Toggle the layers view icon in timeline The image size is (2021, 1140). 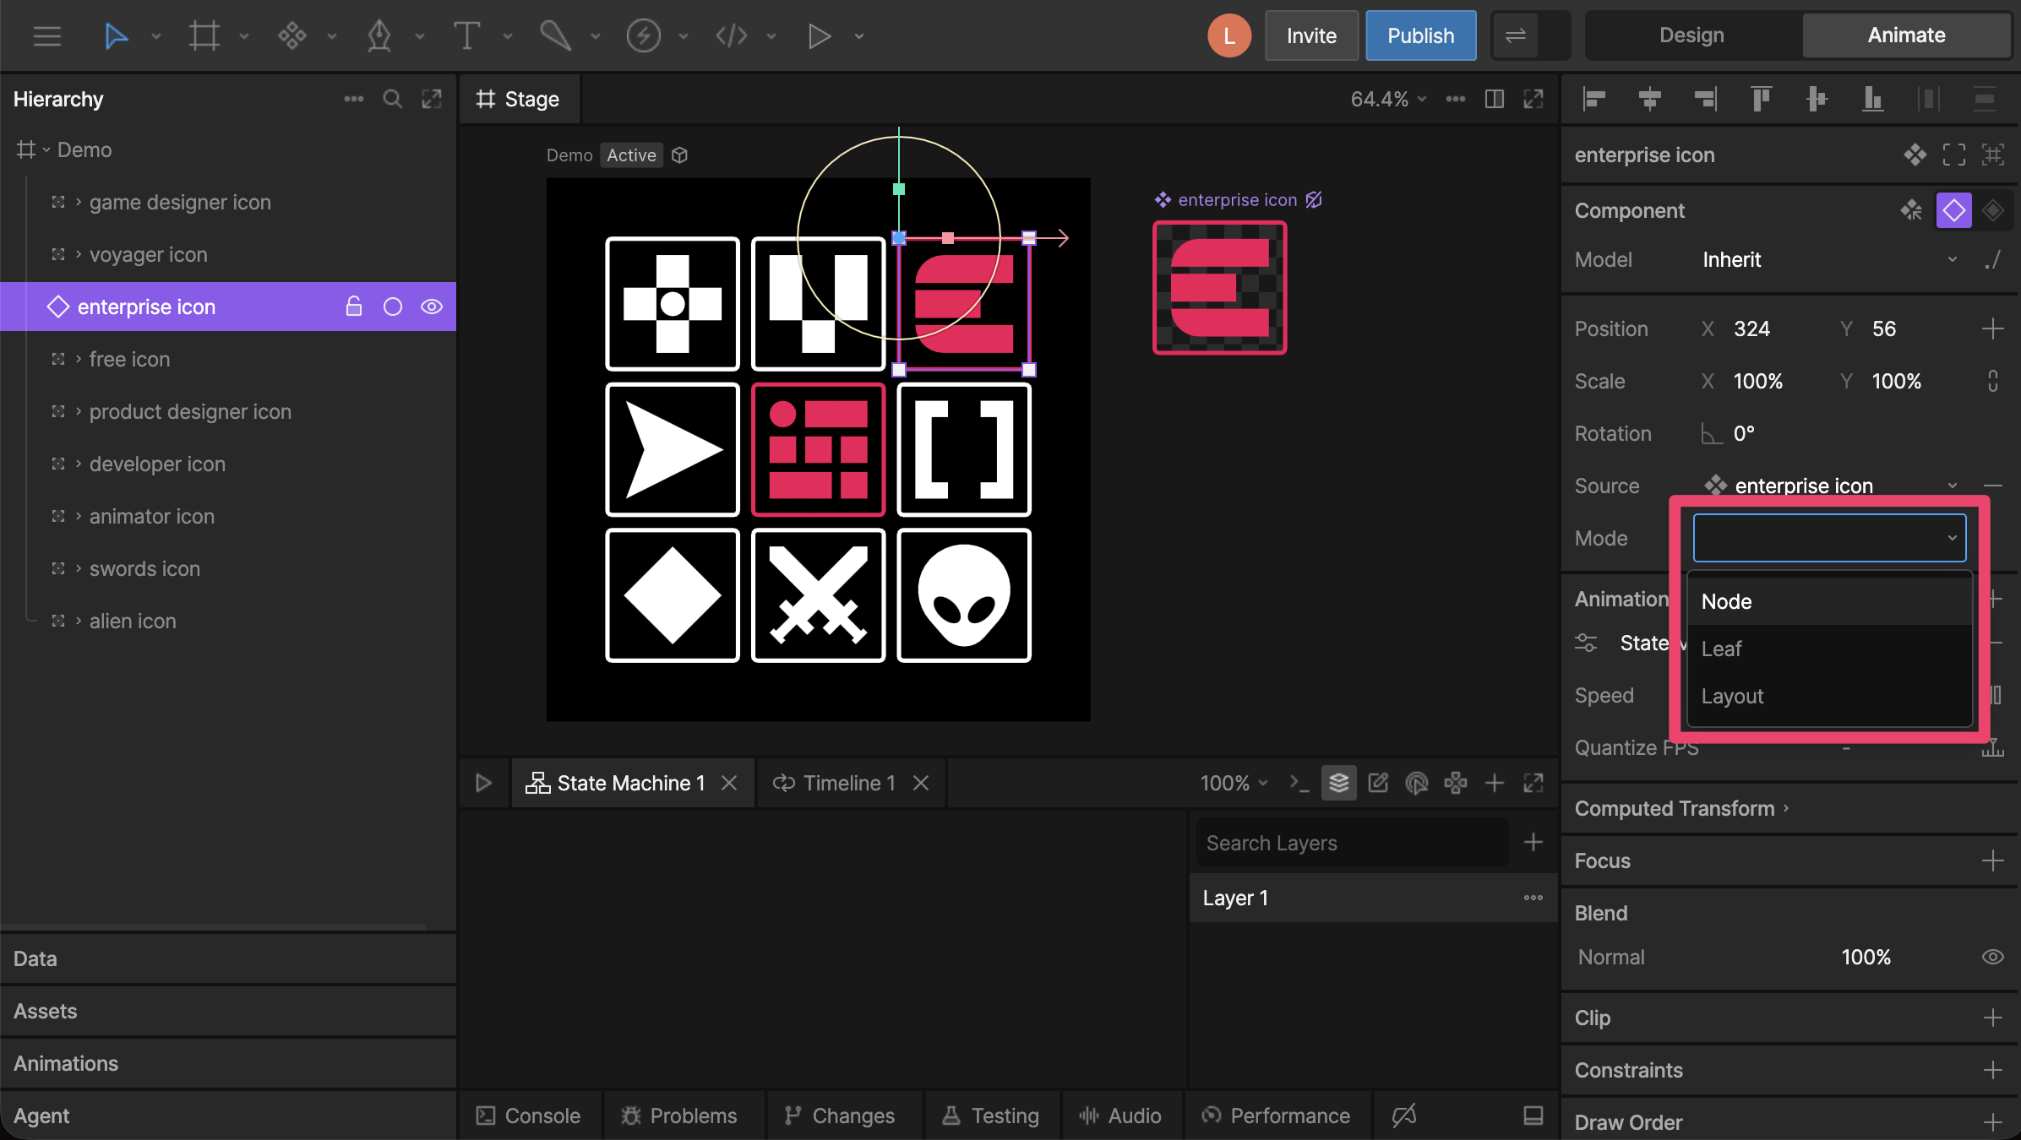1338,784
